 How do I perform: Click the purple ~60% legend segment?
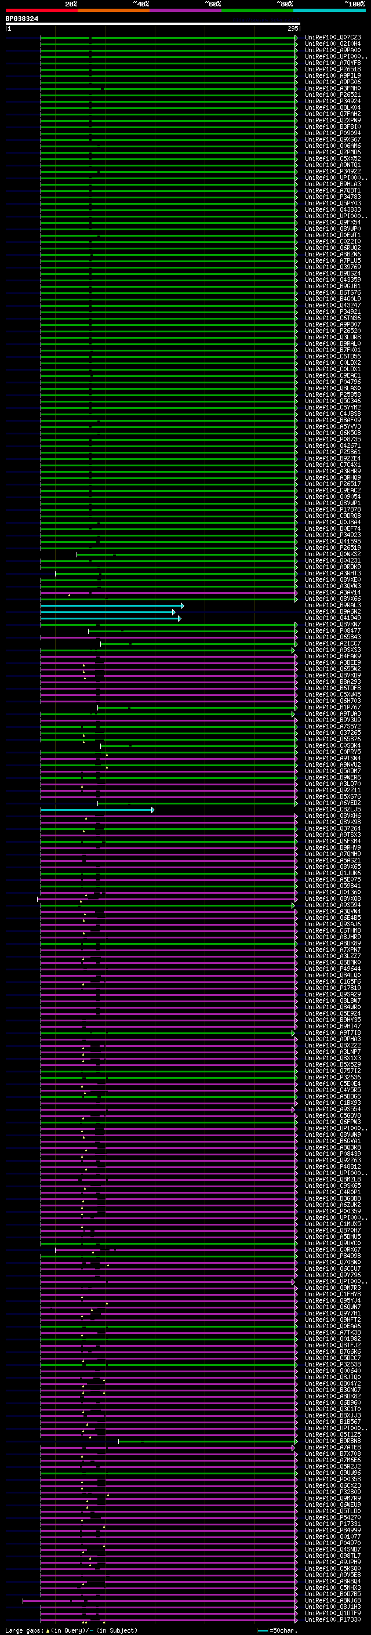pos(185,10)
